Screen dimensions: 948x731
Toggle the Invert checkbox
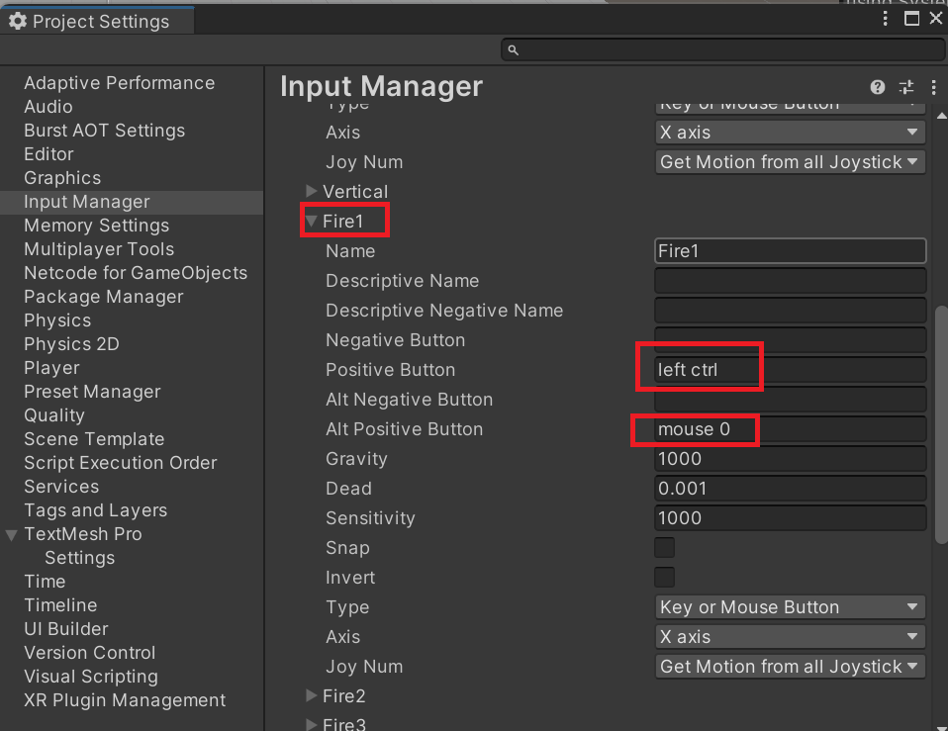tap(665, 578)
